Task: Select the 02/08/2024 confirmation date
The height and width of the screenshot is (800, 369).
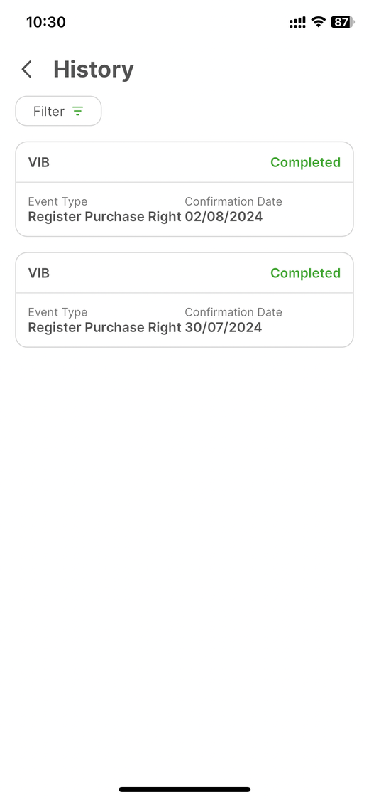Action: (224, 217)
